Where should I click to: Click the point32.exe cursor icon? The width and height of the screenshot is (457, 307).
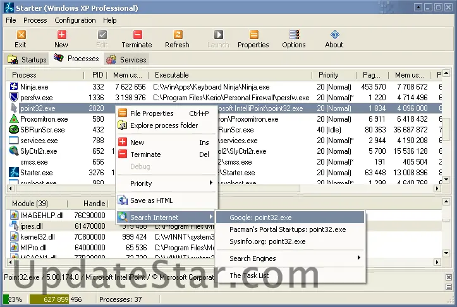[x=14, y=108]
